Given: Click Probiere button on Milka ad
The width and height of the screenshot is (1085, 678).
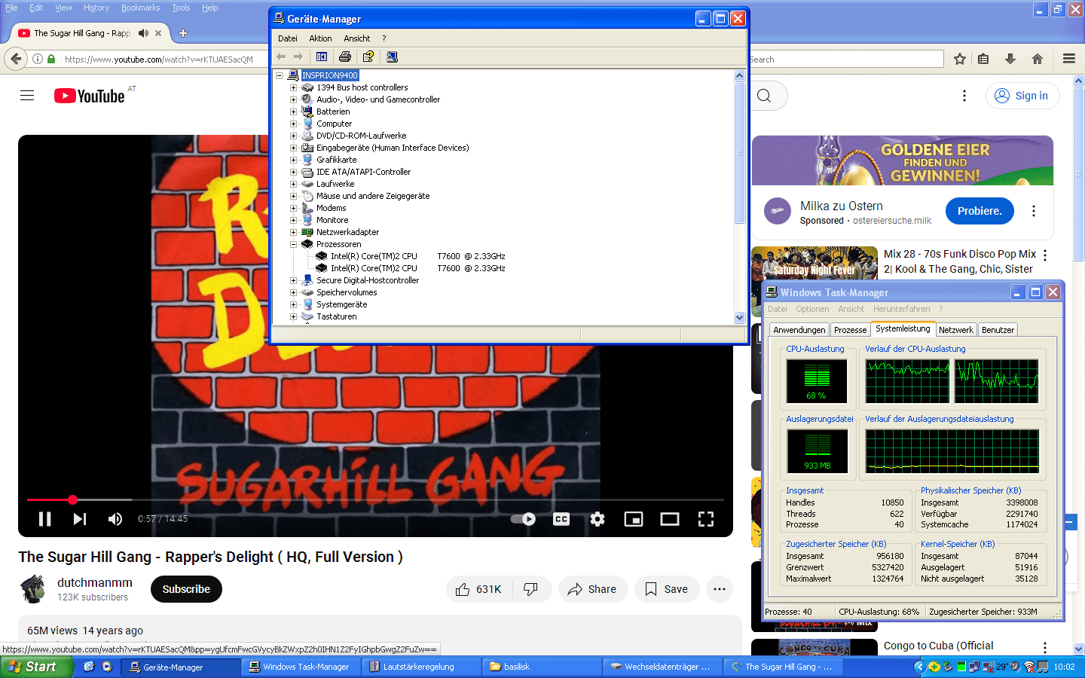Looking at the screenshot, I should coord(980,211).
